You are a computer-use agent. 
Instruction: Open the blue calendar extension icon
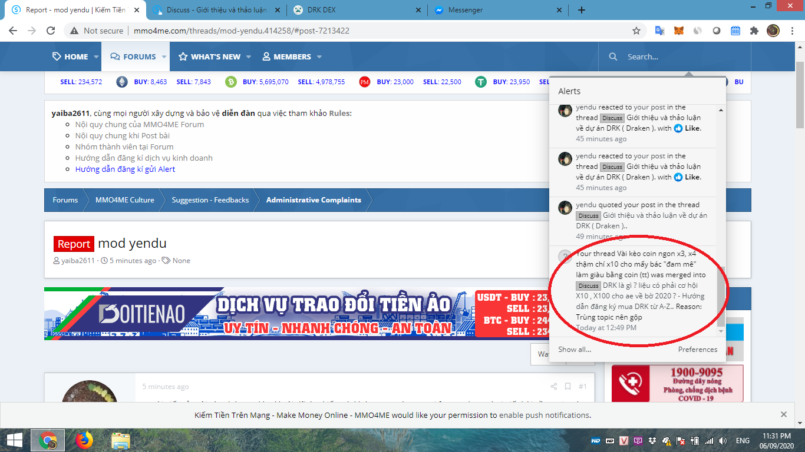[735, 31]
